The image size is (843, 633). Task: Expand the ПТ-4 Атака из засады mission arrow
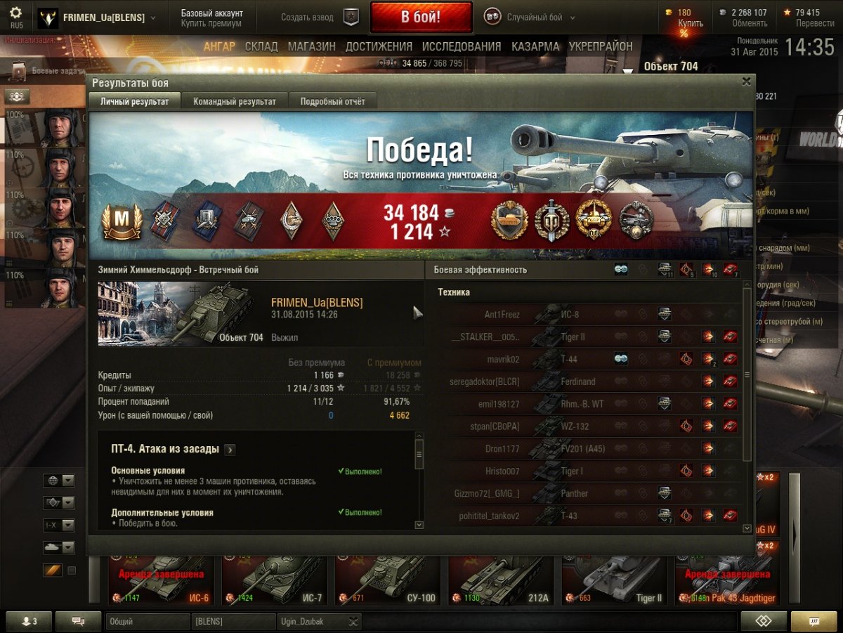pyautogui.click(x=230, y=449)
